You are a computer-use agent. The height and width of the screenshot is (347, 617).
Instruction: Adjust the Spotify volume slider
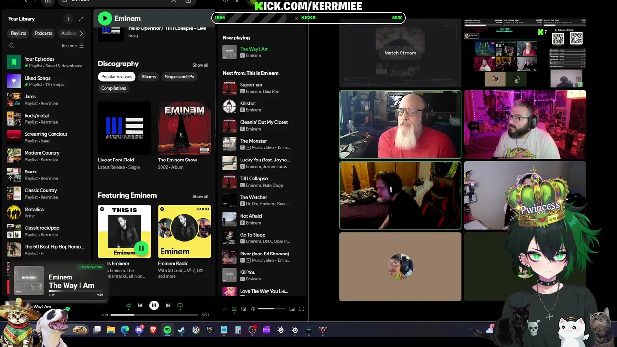tap(272, 309)
